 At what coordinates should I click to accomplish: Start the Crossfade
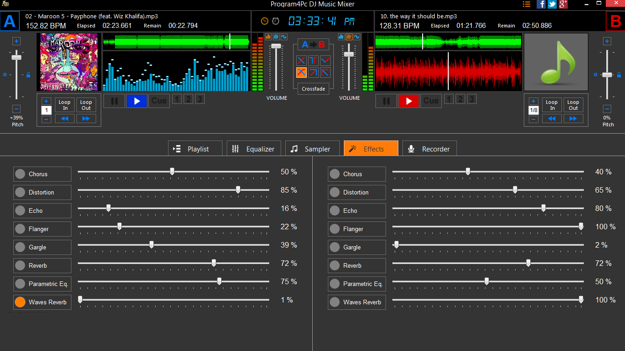[313, 89]
